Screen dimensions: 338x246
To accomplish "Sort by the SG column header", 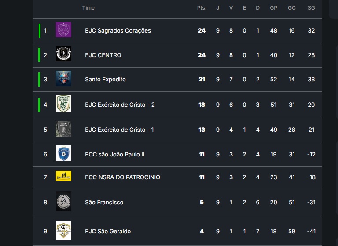I will click(x=311, y=8).
